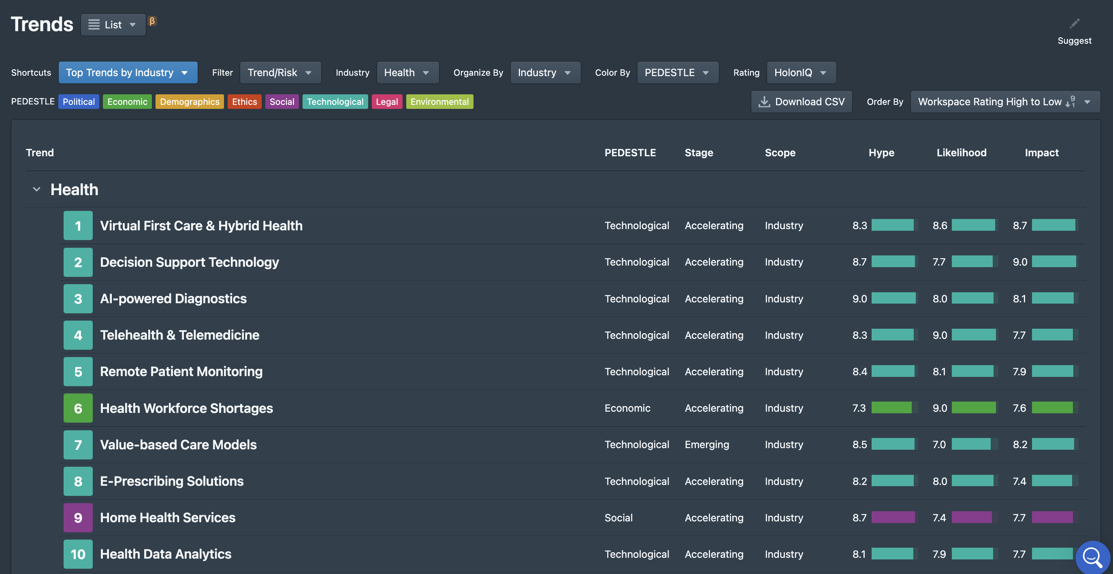Click the Health group heading
This screenshot has width=1113, height=574.
(74, 189)
